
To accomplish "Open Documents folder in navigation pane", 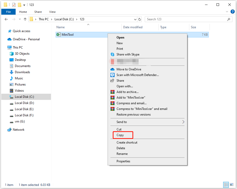I will [x=23, y=66].
